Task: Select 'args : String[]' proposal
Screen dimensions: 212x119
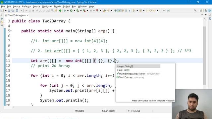Action: [x=138, y=66]
